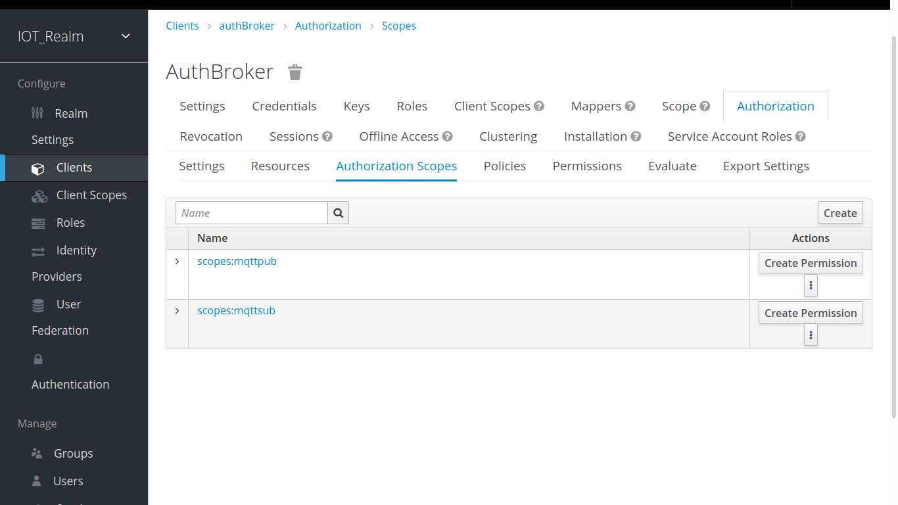Click Realm Settings sliders icon

pos(37,113)
